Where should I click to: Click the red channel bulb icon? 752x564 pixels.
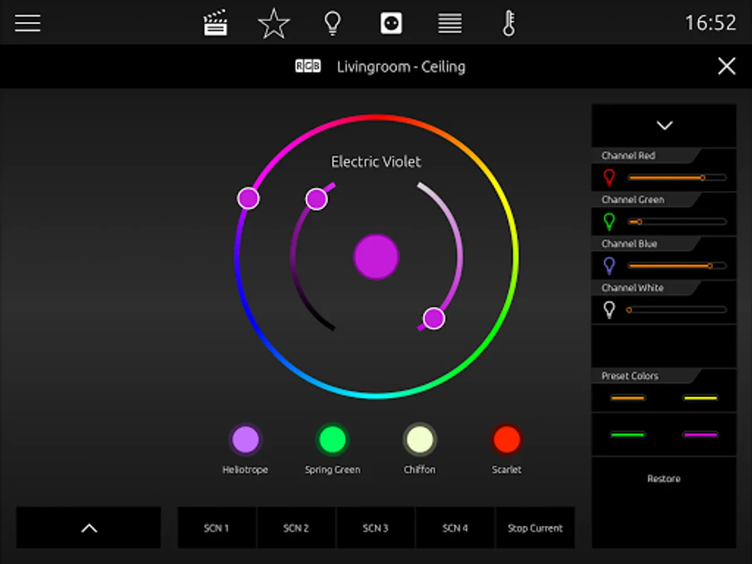coord(609,178)
